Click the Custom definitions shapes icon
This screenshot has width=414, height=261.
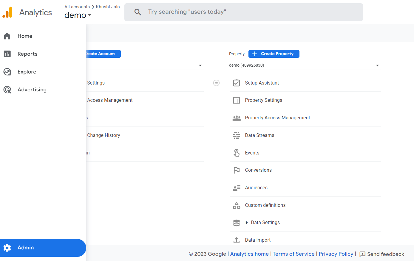tap(236, 205)
